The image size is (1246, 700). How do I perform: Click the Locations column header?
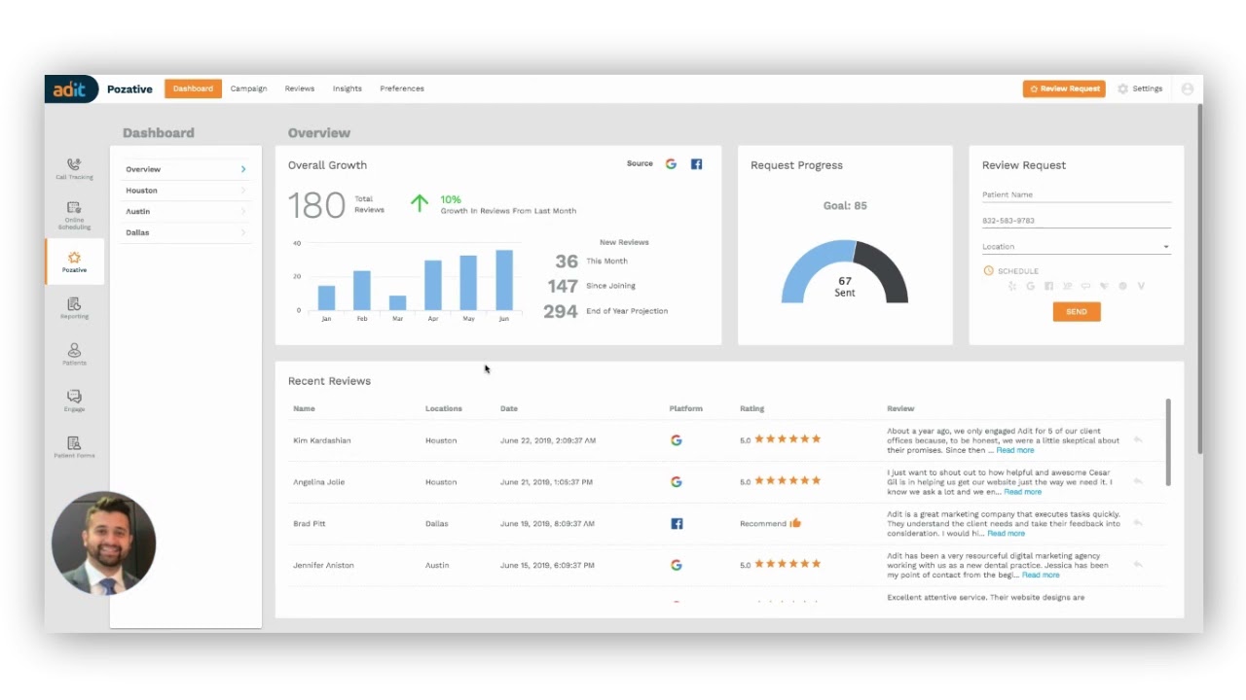click(x=444, y=408)
